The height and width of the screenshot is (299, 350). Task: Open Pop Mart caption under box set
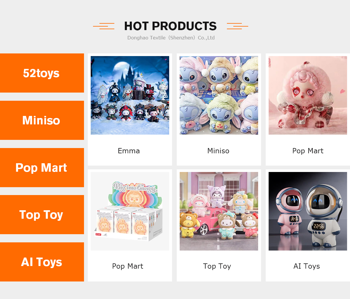pyautogui.click(x=127, y=266)
